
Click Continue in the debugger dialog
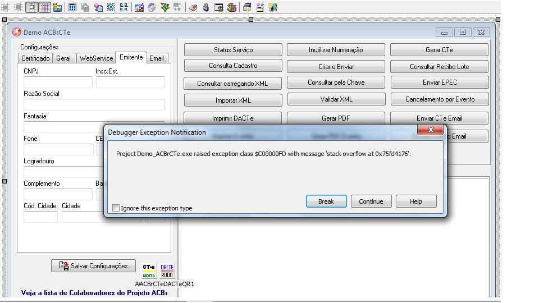[x=371, y=201]
